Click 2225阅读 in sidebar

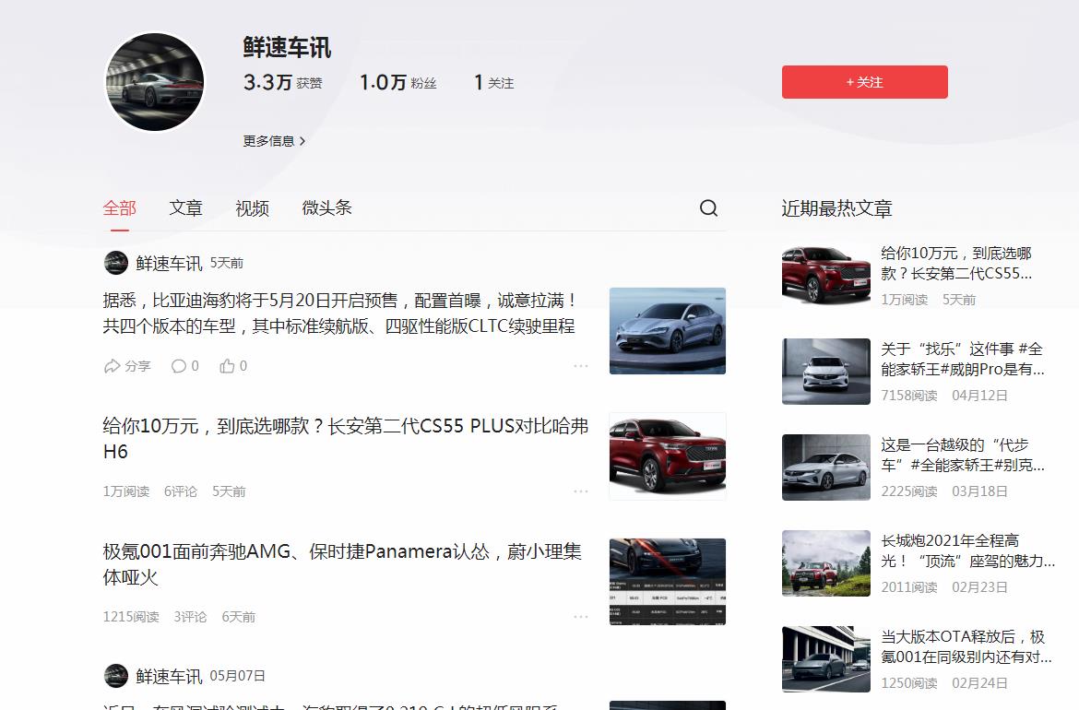point(909,491)
